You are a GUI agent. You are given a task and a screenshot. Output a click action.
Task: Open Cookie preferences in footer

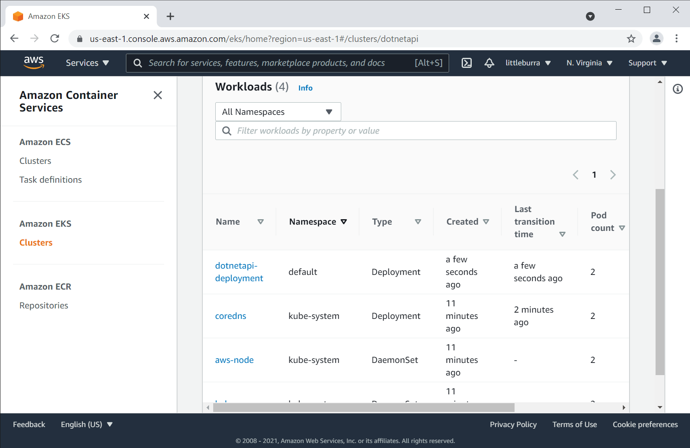(645, 425)
